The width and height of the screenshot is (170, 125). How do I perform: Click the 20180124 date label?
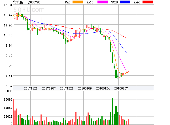point(103,88)
